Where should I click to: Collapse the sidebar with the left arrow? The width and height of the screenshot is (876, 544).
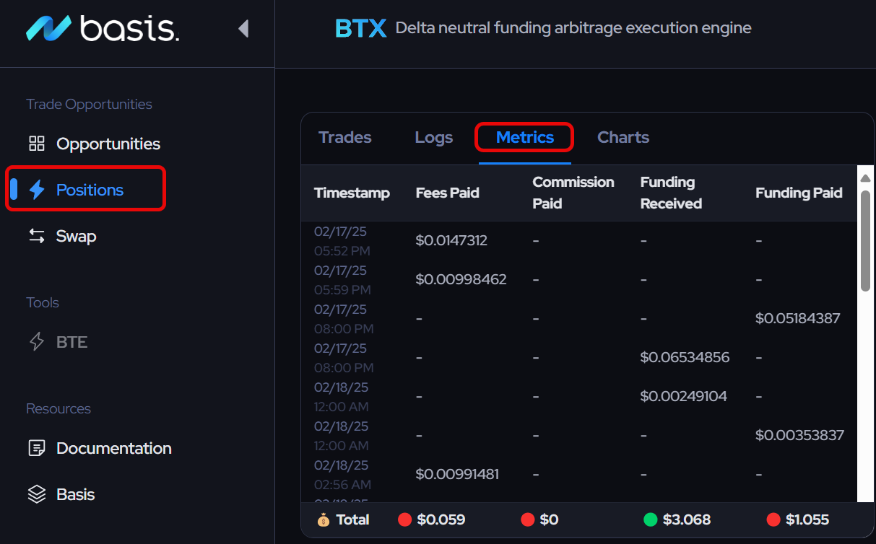pyautogui.click(x=243, y=29)
